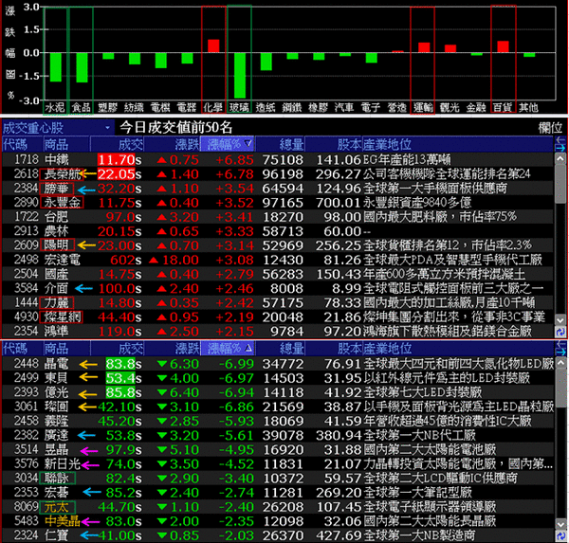
Task: Click scroll-down arrow of losers table scrollbar
Action: (560, 524)
